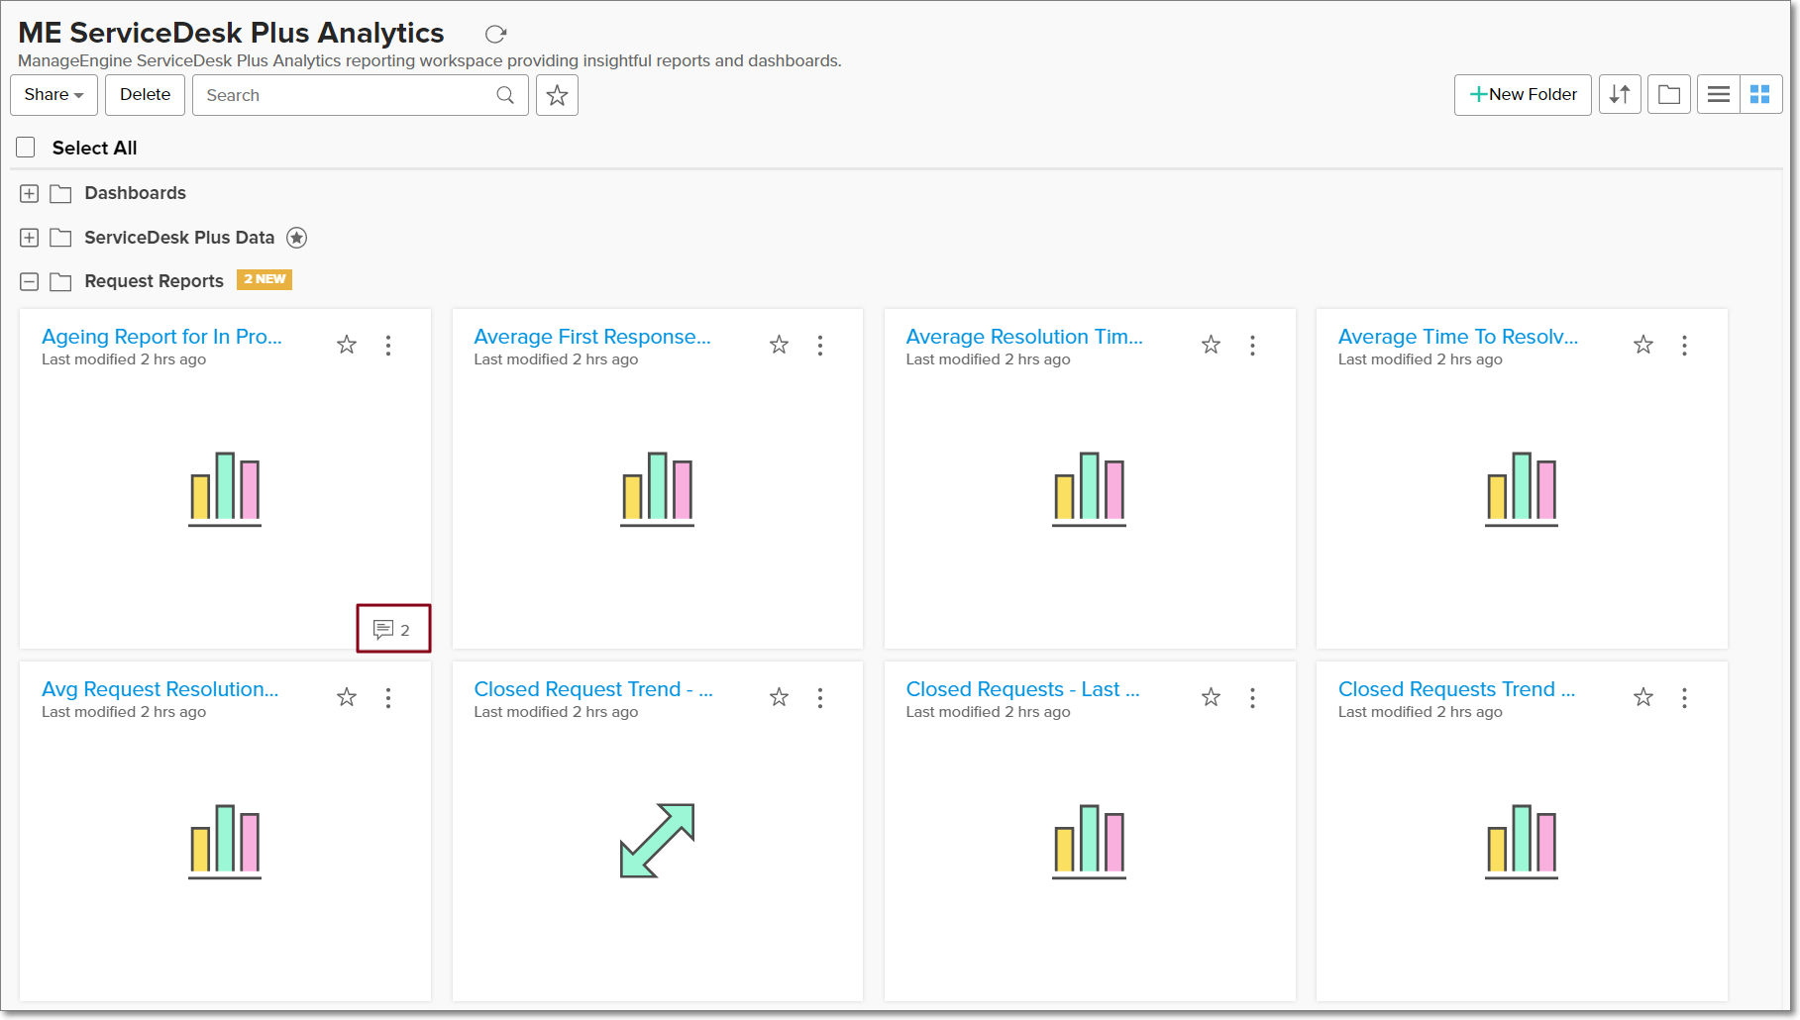The image size is (1800, 1020).
Task: Open the Ageing Report for In Pro... link
Action: point(161,337)
